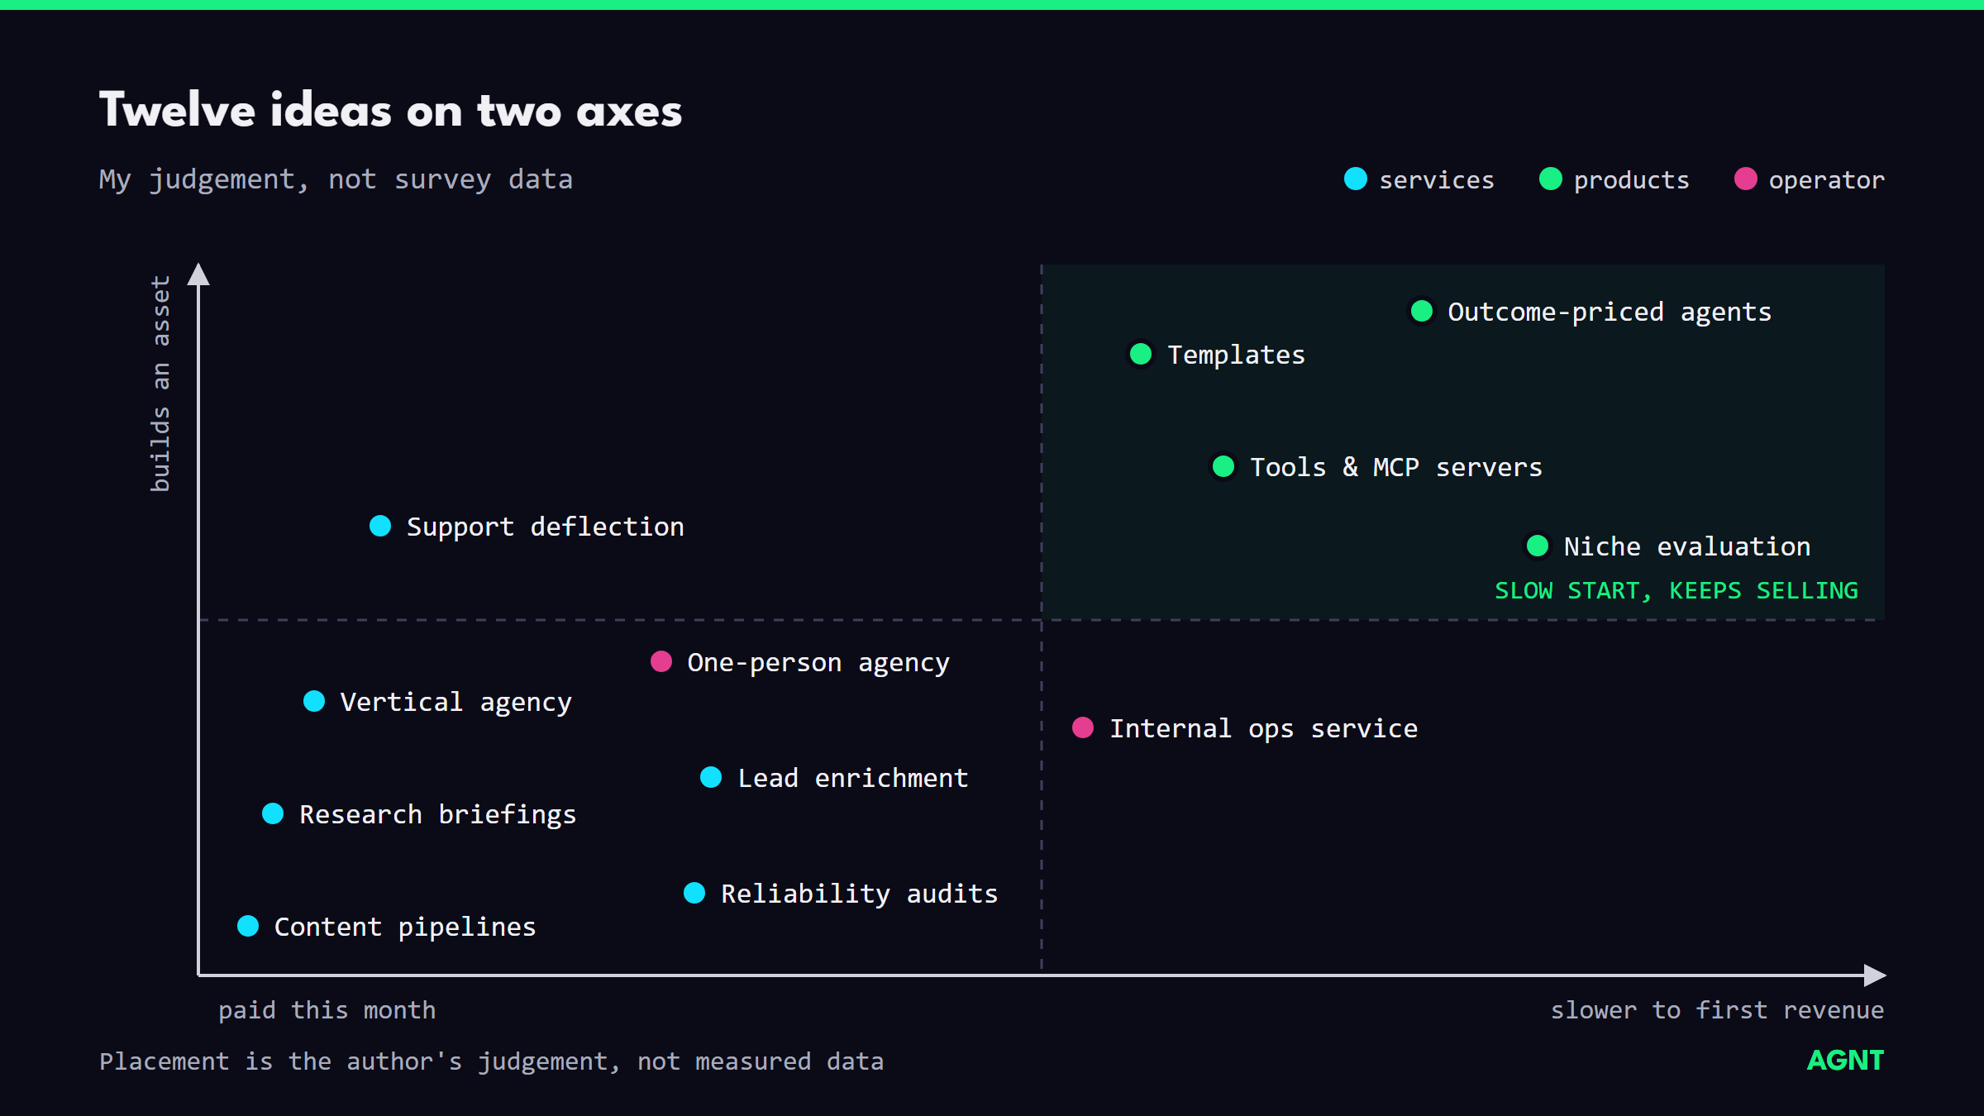The image size is (1984, 1116).
Task: Click the green dot beside Niche evaluation
Action: pyautogui.click(x=1538, y=546)
